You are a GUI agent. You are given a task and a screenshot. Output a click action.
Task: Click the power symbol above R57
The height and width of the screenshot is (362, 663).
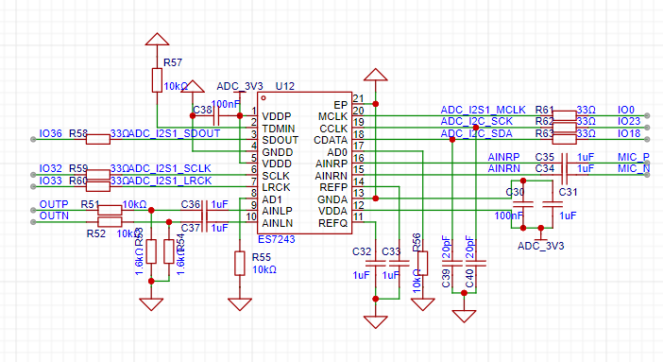(158, 39)
